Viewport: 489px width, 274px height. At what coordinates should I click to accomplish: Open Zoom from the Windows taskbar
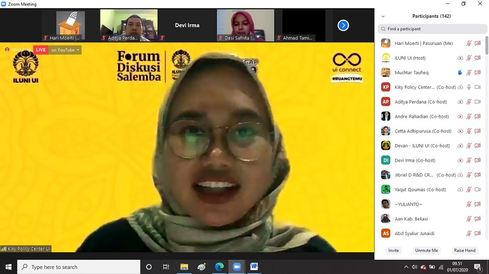pos(237,267)
